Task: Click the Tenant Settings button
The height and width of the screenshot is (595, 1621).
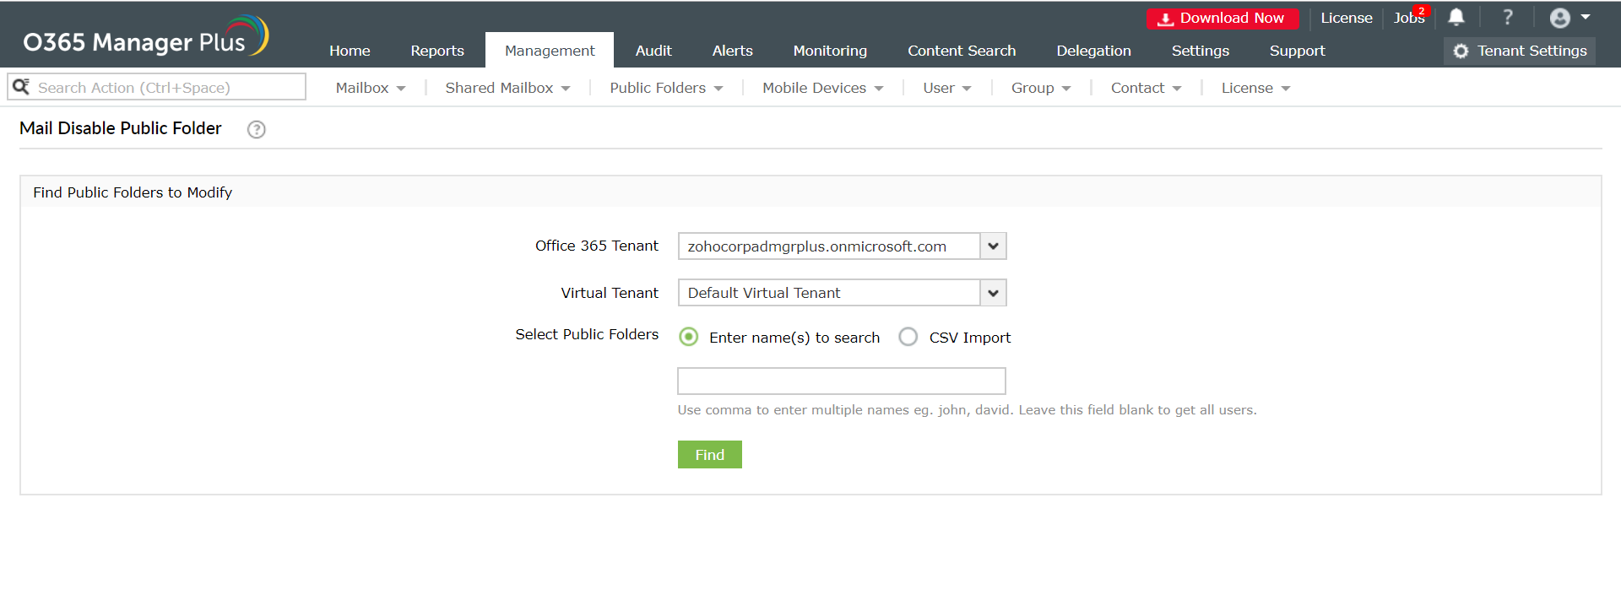Action: [x=1520, y=51]
